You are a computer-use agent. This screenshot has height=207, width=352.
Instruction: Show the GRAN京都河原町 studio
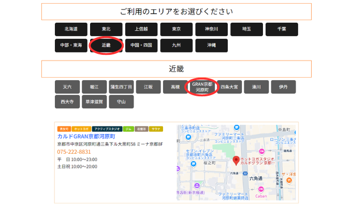click(202, 87)
